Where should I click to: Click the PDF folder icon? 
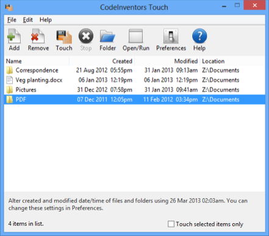coord(10,99)
